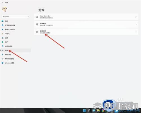Click the Game Mode controller icon

click(37, 32)
